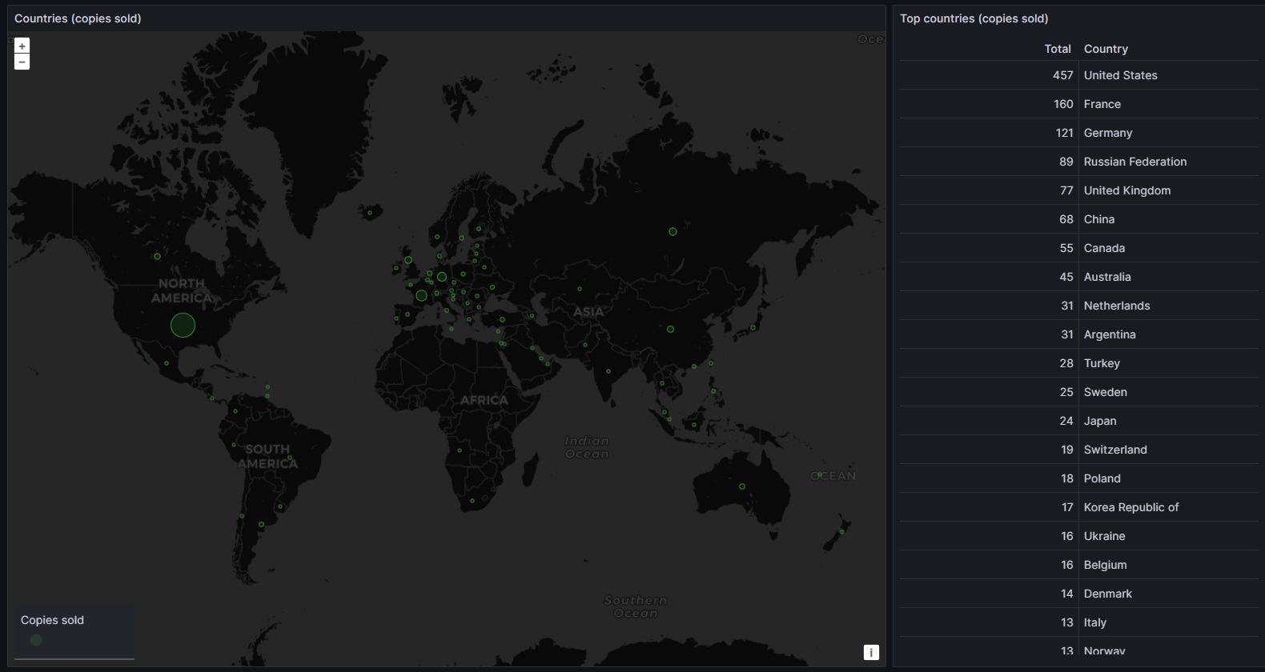Select the Ukraine table cell
Viewport: 1265px width, 672px height.
1168,536
